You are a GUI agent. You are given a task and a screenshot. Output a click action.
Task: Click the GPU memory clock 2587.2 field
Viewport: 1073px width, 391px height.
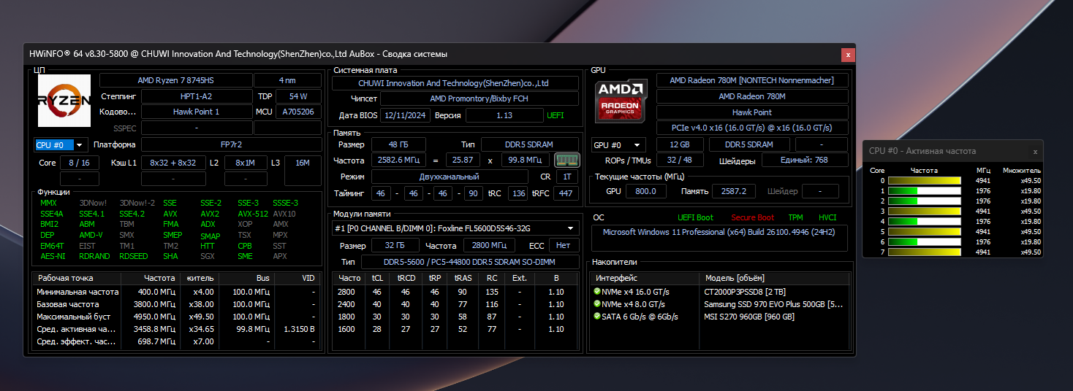click(x=733, y=191)
